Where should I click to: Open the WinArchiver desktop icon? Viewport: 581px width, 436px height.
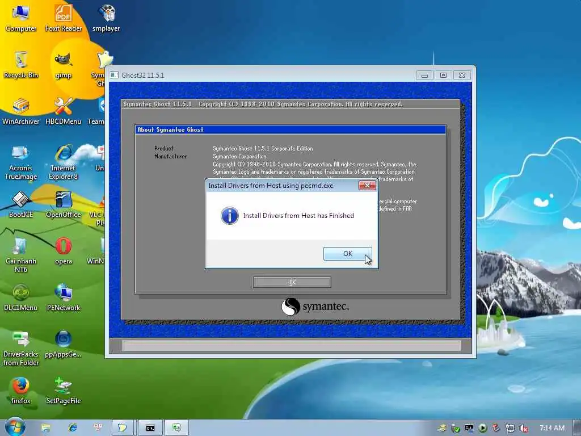pos(21,111)
